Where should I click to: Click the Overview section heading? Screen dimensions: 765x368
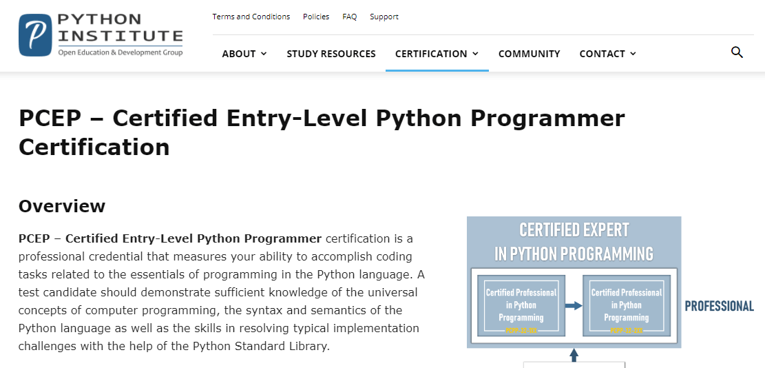click(x=62, y=206)
